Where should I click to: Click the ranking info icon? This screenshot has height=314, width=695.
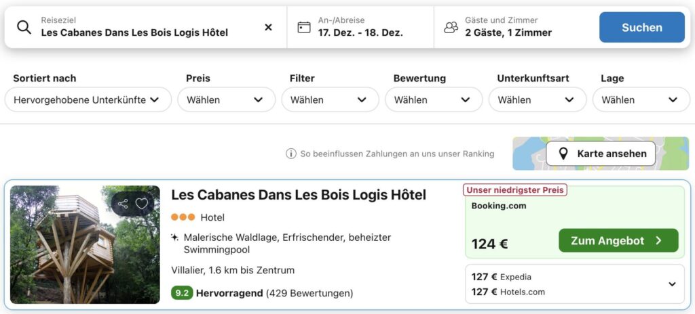(x=290, y=154)
